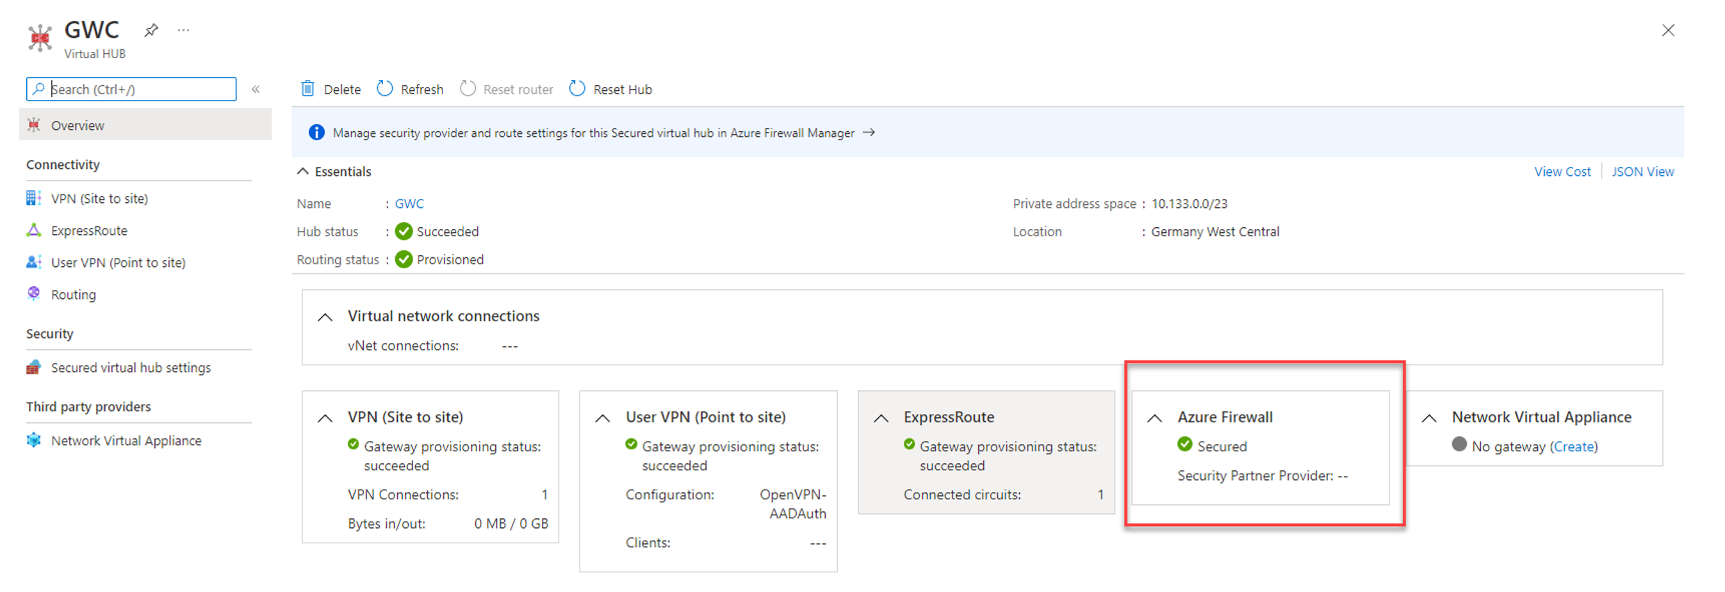Open Routing in Connectivity menu
The image size is (1725, 592).
tap(74, 295)
